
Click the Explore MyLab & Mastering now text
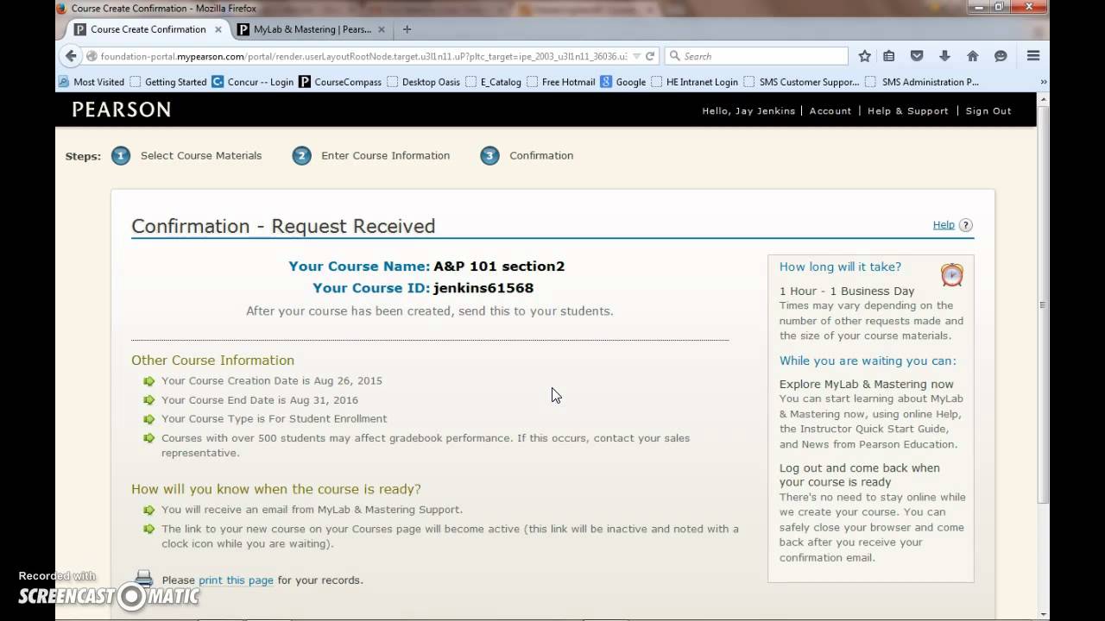click(867, 384)
